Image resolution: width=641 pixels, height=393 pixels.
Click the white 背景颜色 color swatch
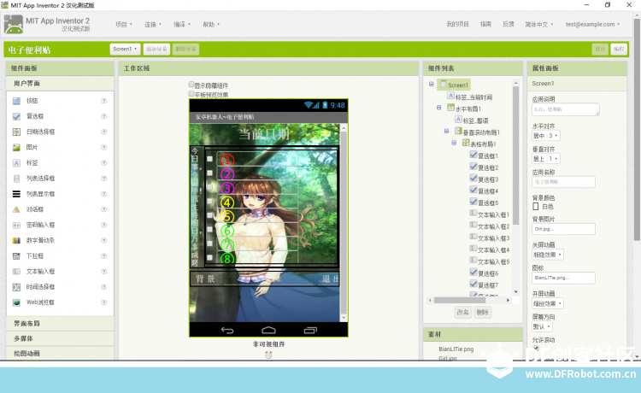[x=536, y=207]
